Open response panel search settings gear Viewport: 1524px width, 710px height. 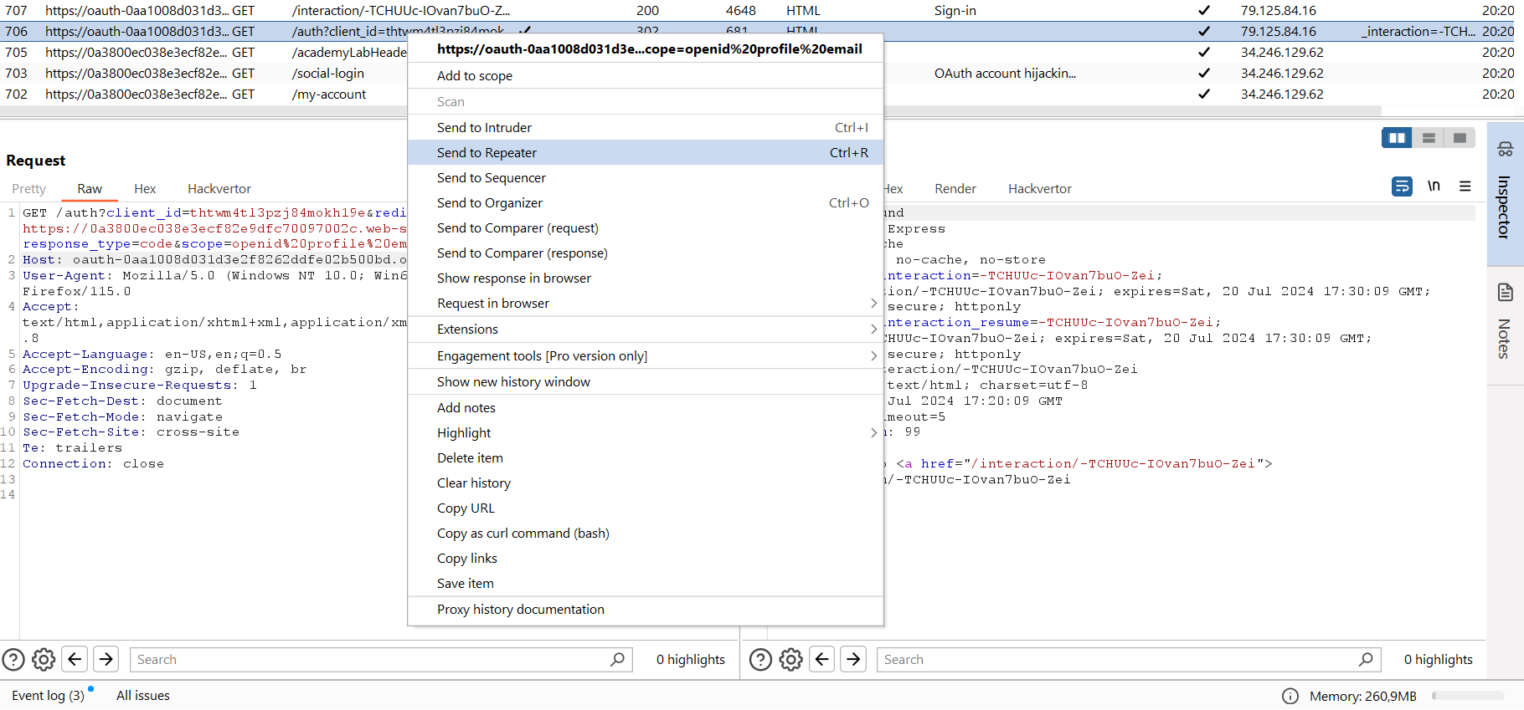coord(790,660)
